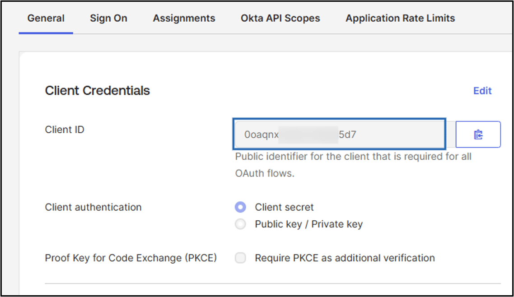Choose Public key / Private key authentication
The height and width of the screenshot is (297, 514).
(240, 224)
